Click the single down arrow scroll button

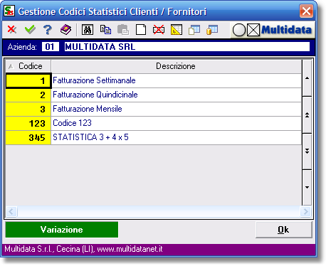coord(307,187)
